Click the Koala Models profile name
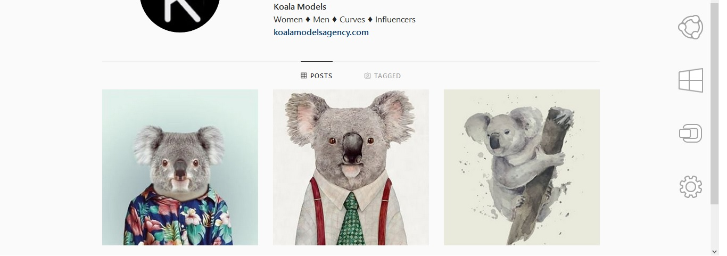 [x=300, y=7]
